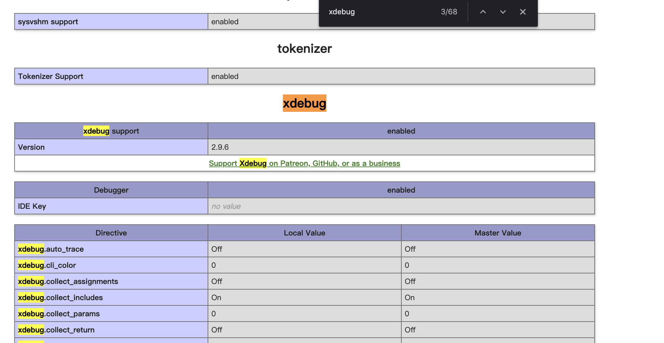
Task: Click the xdebug.collect_params directive
Action: tap(111, 314)
